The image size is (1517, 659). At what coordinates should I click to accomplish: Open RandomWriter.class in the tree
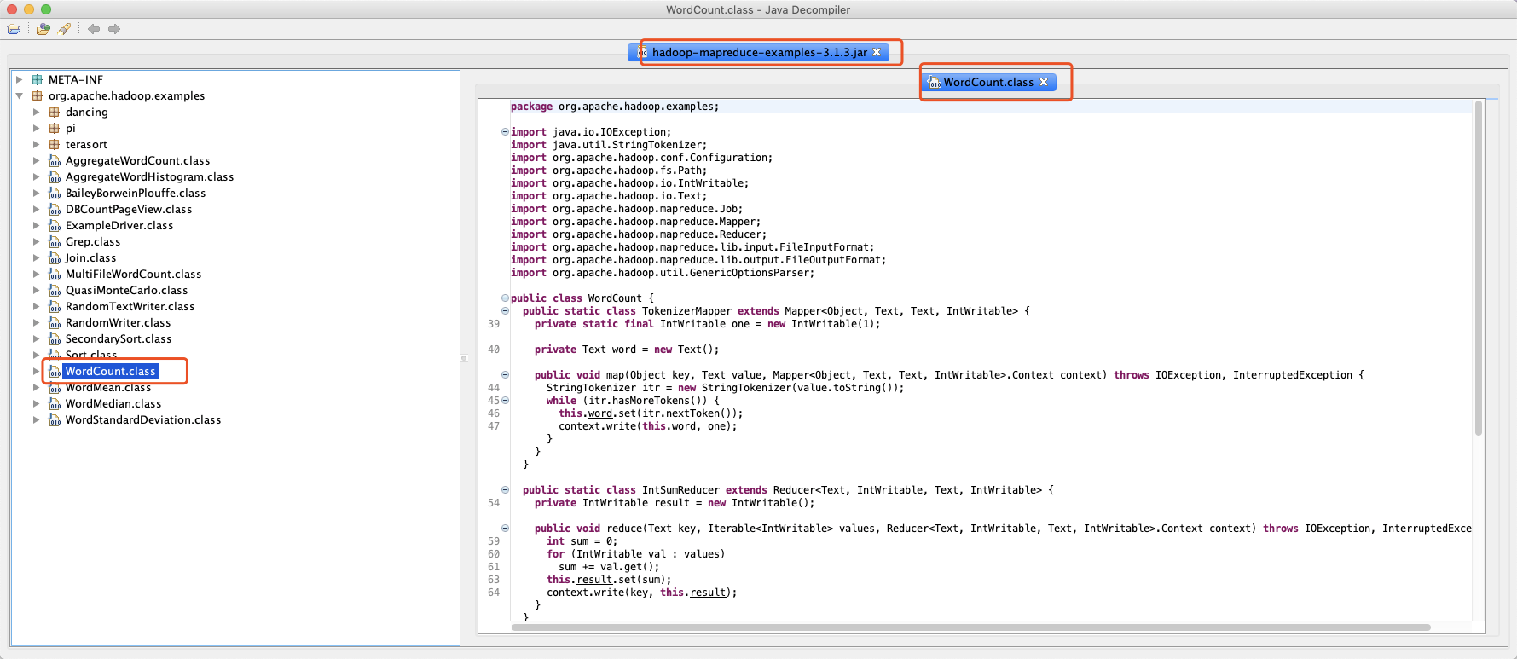click(x=118, y=322)
